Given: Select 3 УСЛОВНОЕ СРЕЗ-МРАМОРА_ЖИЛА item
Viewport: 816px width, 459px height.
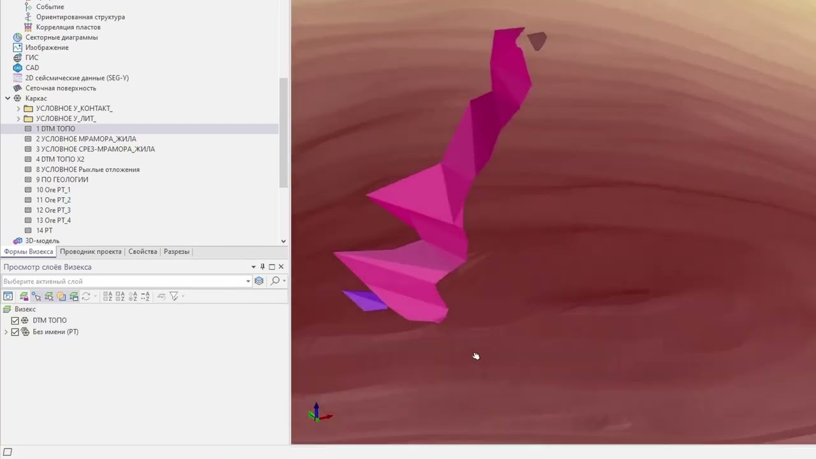Looking at the screenshot, I should pyautogui.click(x=95, y=149).
